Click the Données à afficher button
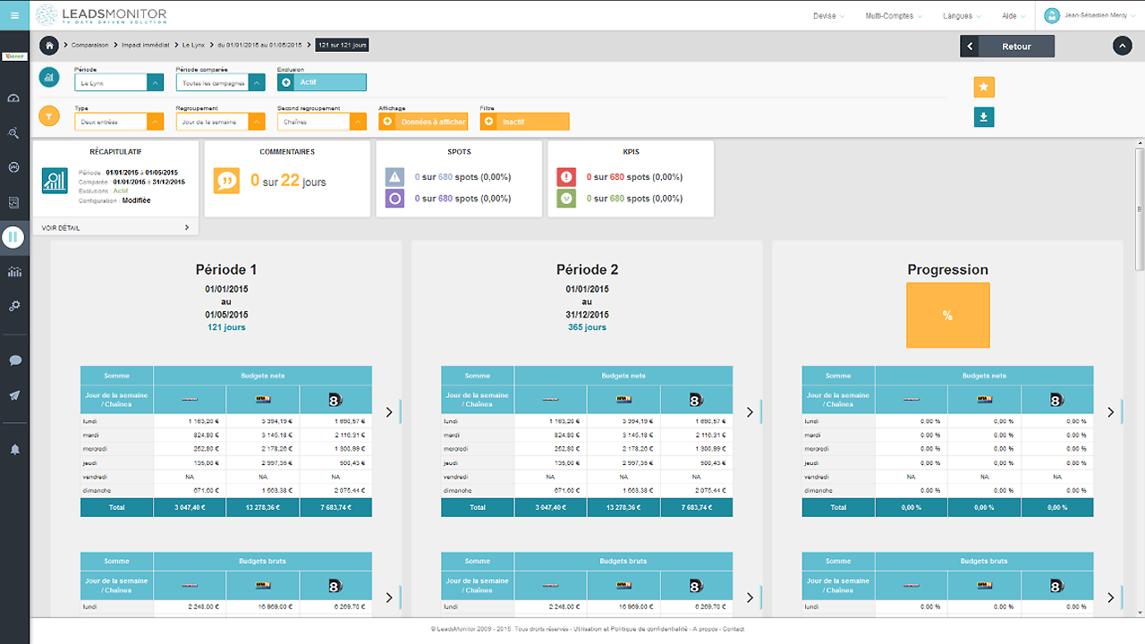The image size is (1145, 644). coord(423,122)
